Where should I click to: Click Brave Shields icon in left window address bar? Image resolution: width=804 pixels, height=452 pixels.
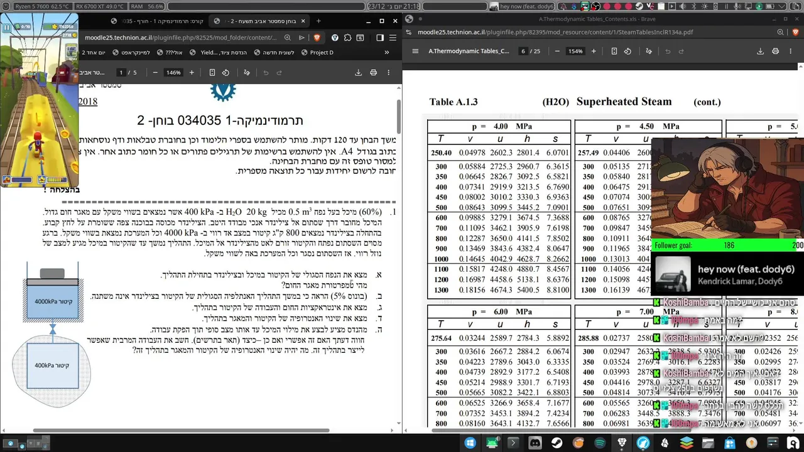[x=317, y=38]
